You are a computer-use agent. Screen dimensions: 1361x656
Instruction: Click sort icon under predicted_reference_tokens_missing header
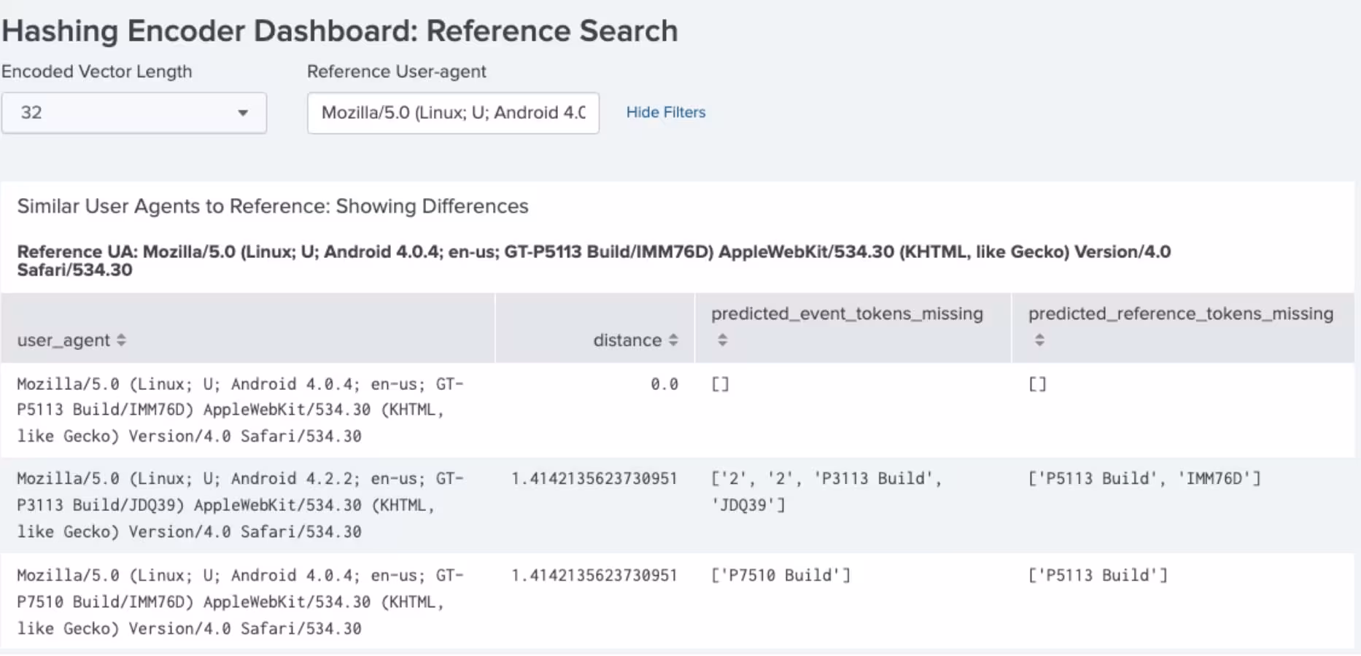(x=1039, y=340)
